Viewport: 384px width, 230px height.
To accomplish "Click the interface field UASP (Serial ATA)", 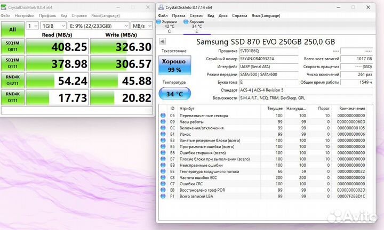I will 269,67.
